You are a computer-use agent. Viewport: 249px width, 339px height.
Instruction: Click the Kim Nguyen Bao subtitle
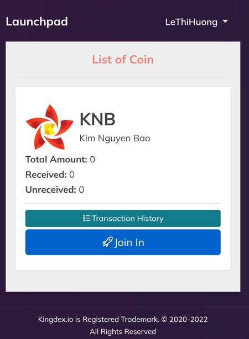[115, 139]
